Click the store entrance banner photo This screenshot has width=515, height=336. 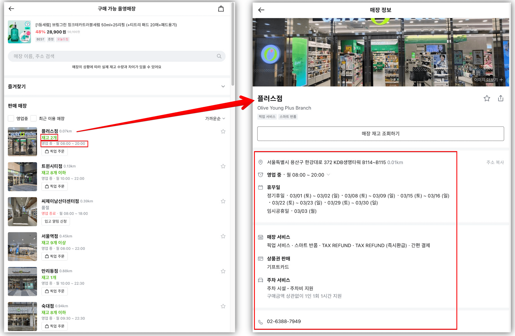[381, 52]
